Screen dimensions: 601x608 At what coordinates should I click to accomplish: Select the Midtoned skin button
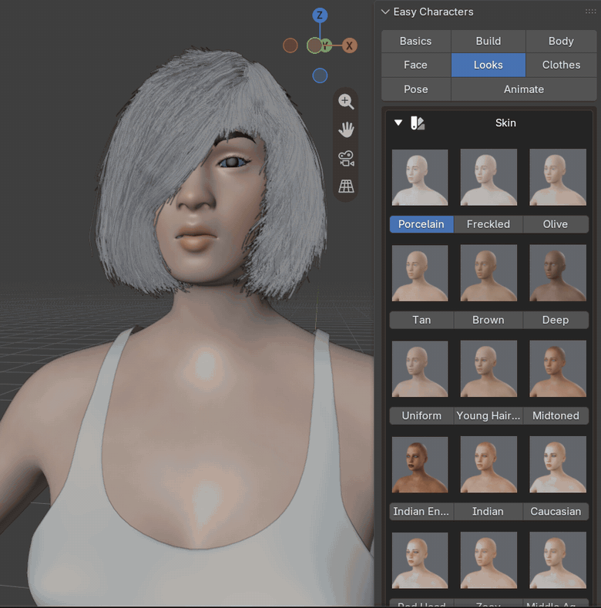(x=556, y=415)
